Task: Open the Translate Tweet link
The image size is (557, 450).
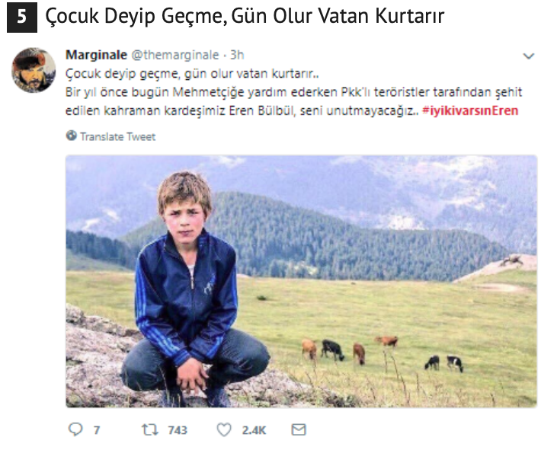Action: [x=117, y=136]
